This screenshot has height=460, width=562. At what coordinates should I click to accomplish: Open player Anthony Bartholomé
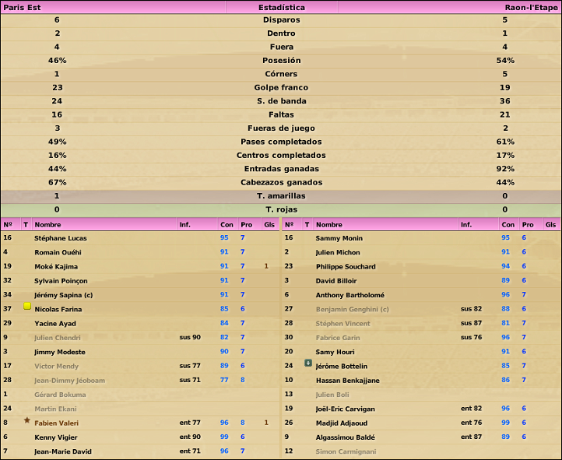tap(349, 295)
